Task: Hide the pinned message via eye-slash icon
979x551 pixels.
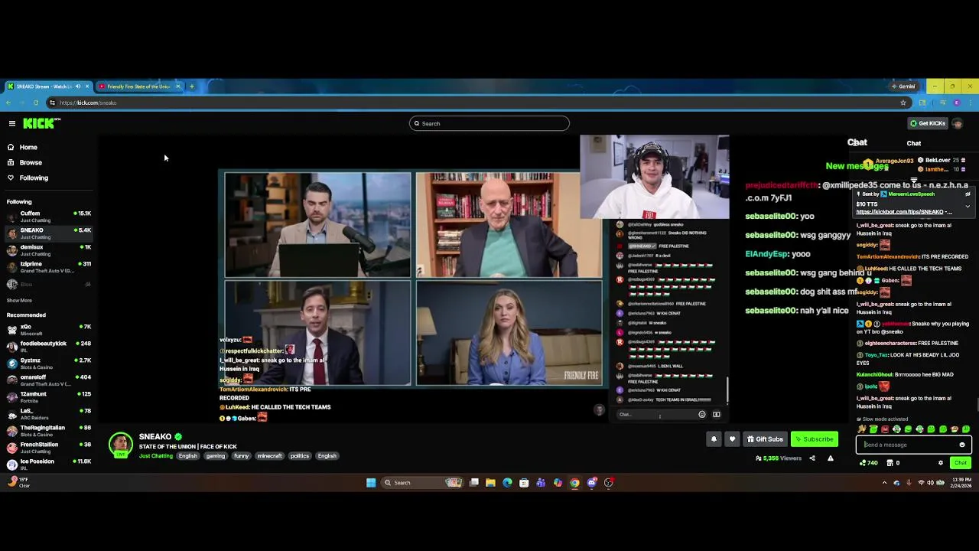Action: [968, 194]
